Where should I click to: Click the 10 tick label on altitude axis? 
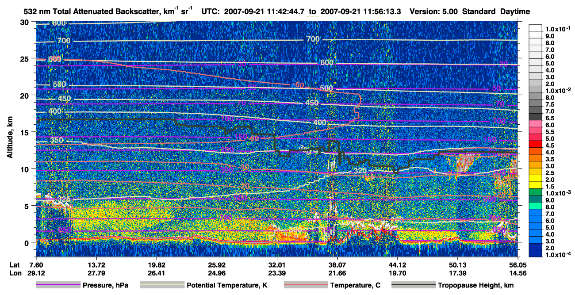pyautogui.click(x=25, y=169)
